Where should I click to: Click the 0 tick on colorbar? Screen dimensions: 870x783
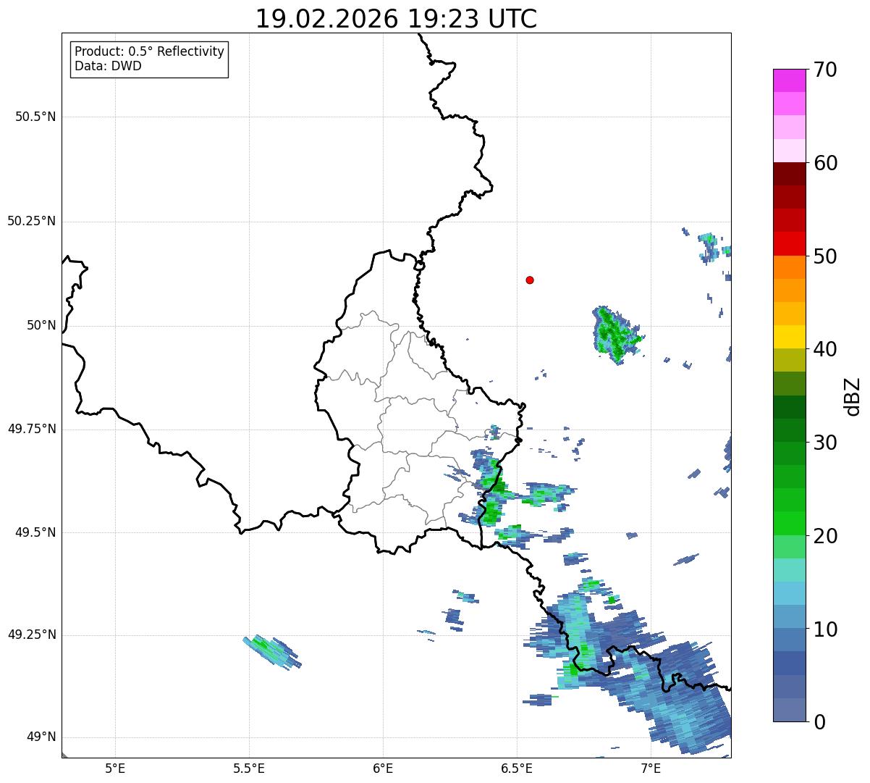point(819,722)
